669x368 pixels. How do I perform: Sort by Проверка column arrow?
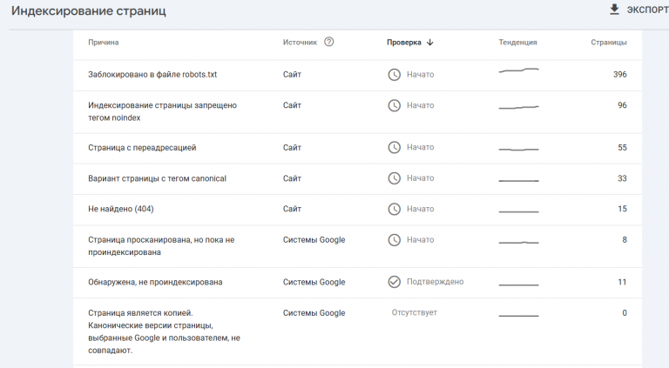click(x=430, y=42)
